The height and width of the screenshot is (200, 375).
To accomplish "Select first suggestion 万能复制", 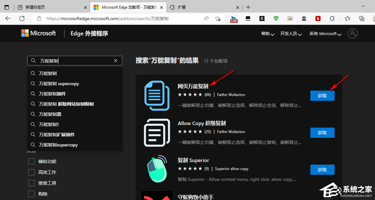I will point(75,73).
